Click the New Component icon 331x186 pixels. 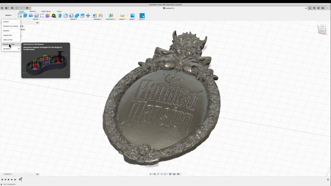(95, 16)
